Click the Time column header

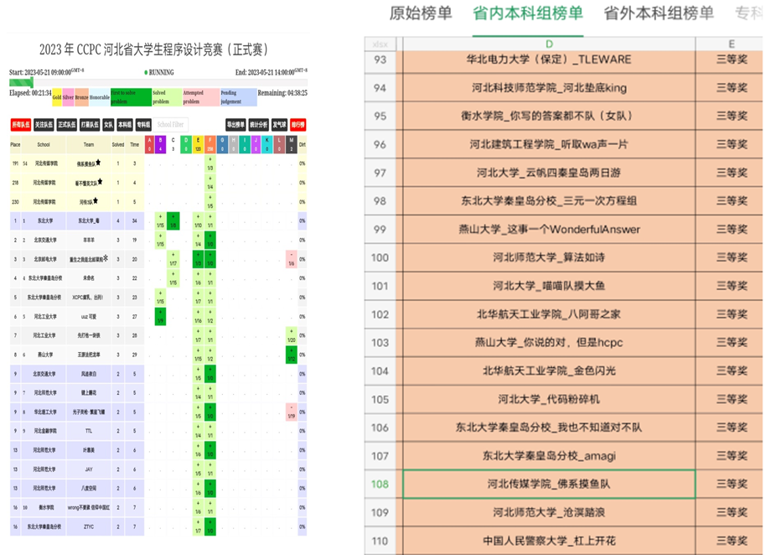[x=135, y=145]
